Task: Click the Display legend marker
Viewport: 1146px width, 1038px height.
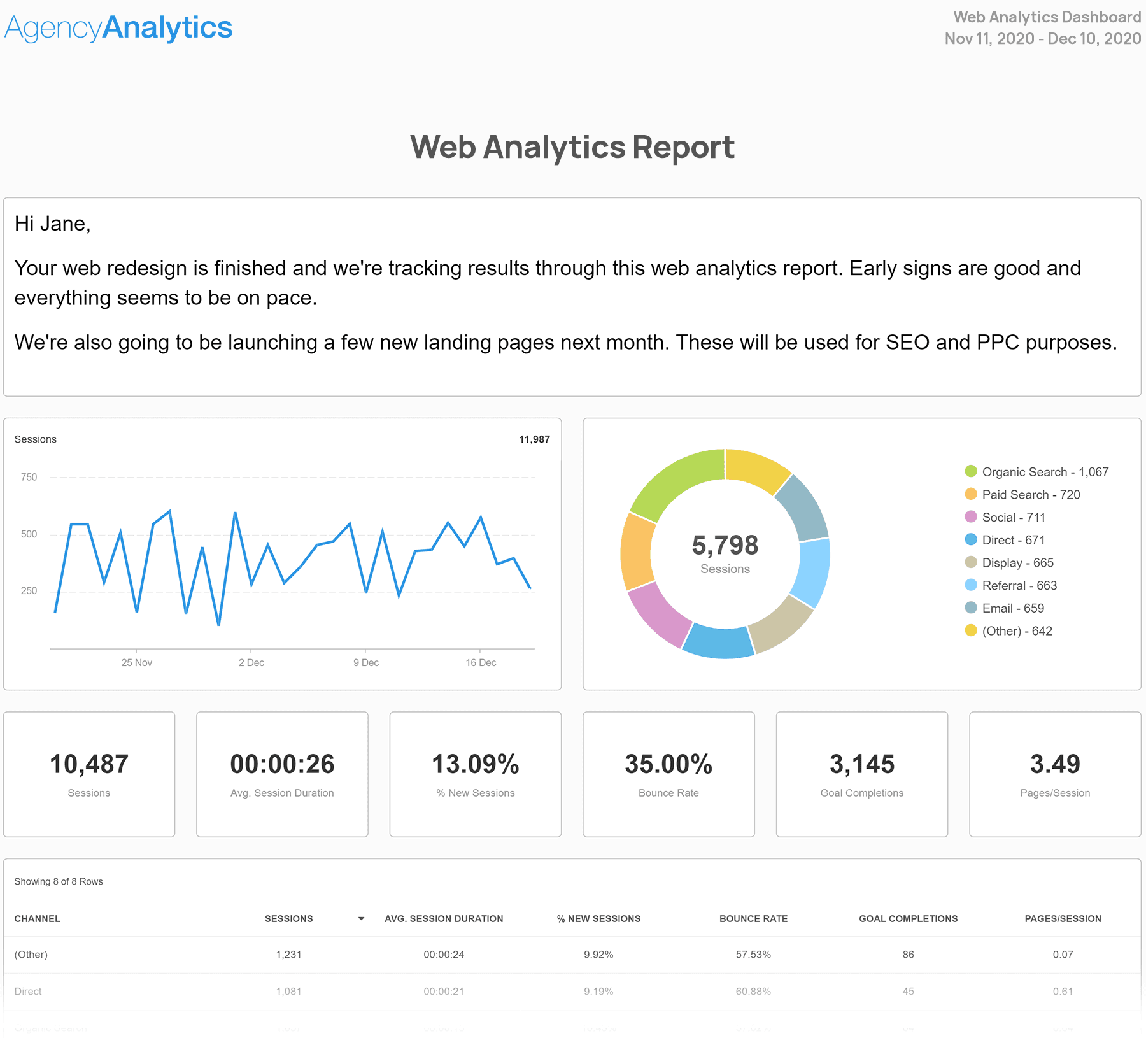Action: [970, 562]
